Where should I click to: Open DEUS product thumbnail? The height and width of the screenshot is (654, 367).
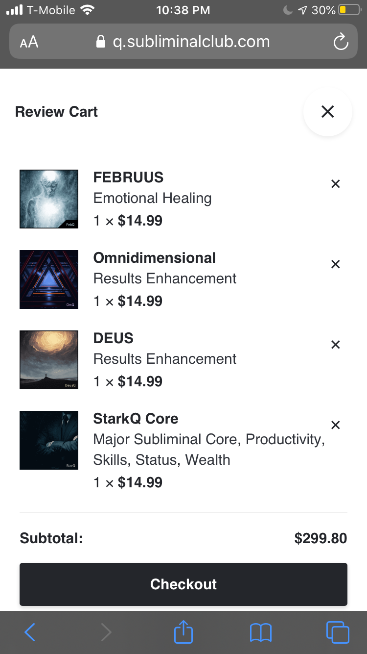click(x=49, y=360)
